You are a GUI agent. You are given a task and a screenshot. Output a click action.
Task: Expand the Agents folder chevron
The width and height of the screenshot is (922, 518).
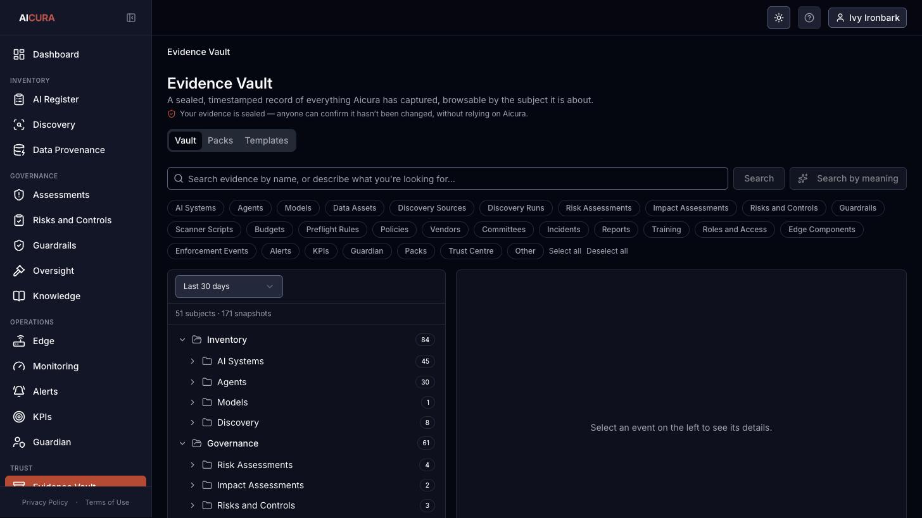(x=193, y=382)
